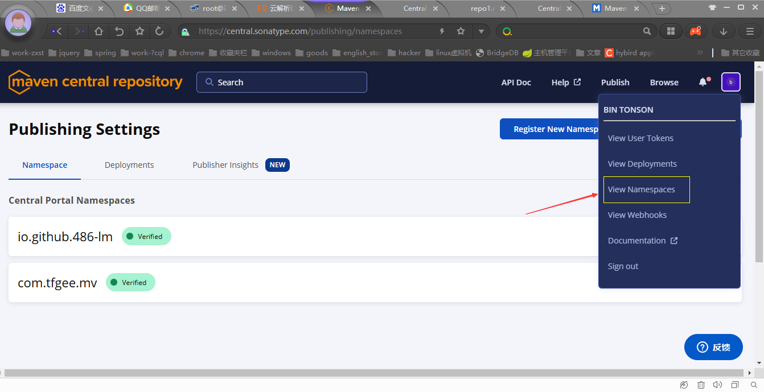Open address bar dropdown arrow
The width and height of the screenshot is (764, 392).
pos(481,31)
